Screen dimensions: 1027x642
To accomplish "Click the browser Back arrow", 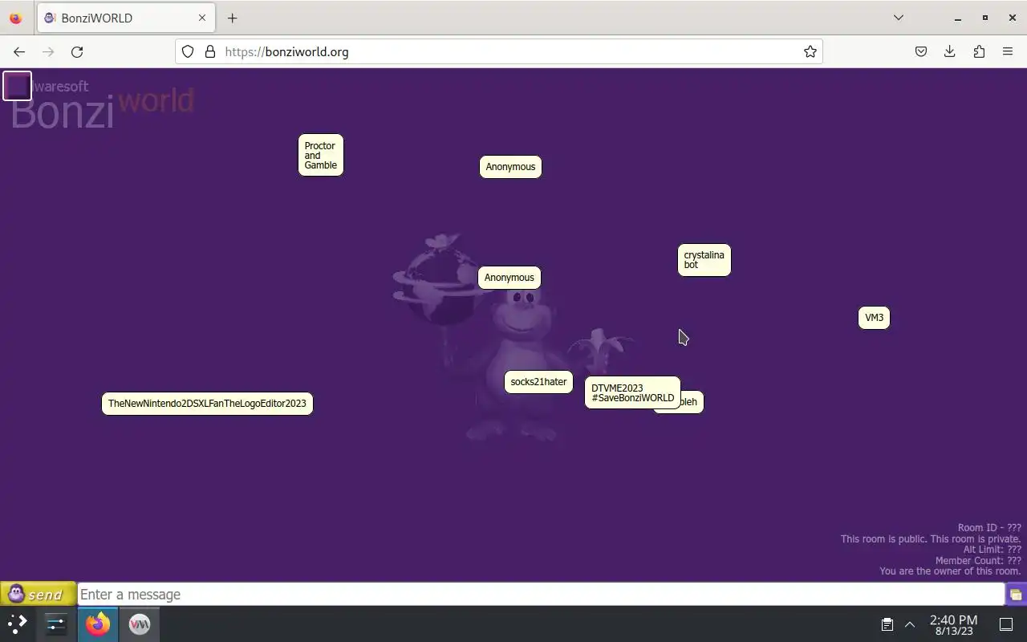I will pyautogui.click(x=19, y=51).
